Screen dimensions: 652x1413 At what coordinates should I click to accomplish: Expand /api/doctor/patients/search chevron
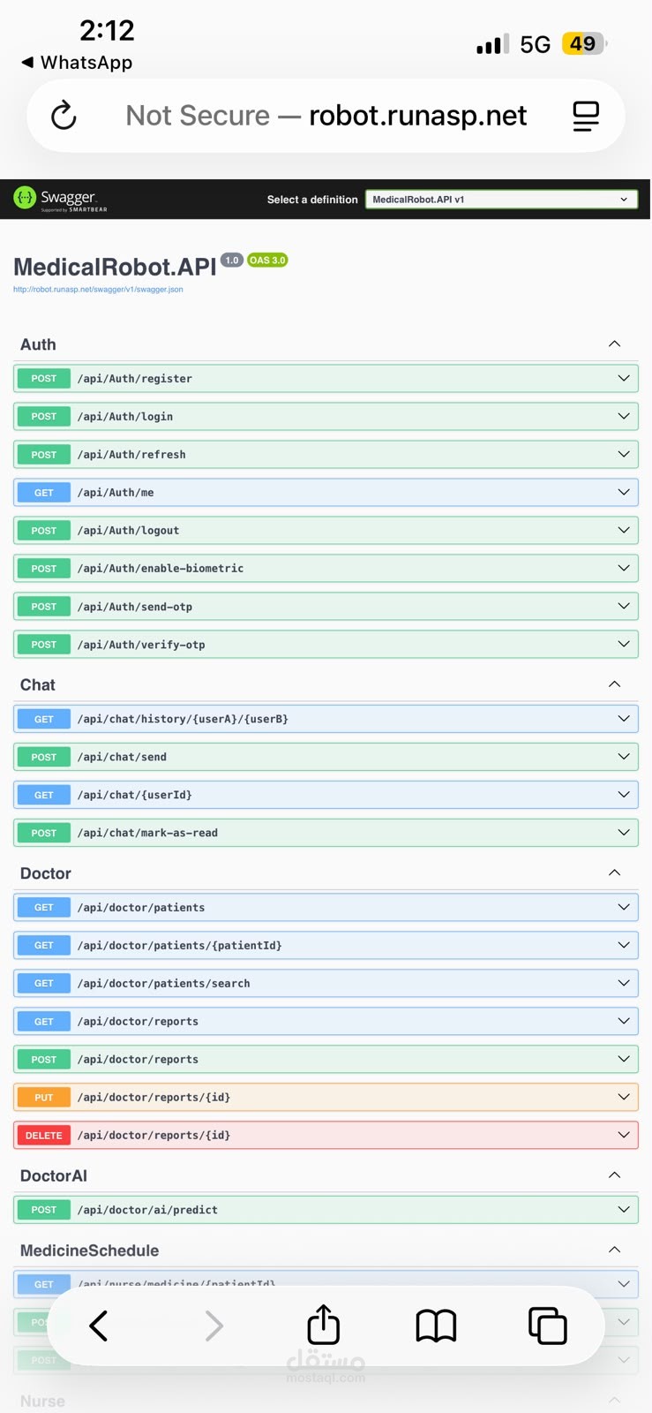[x=624, y=983]
